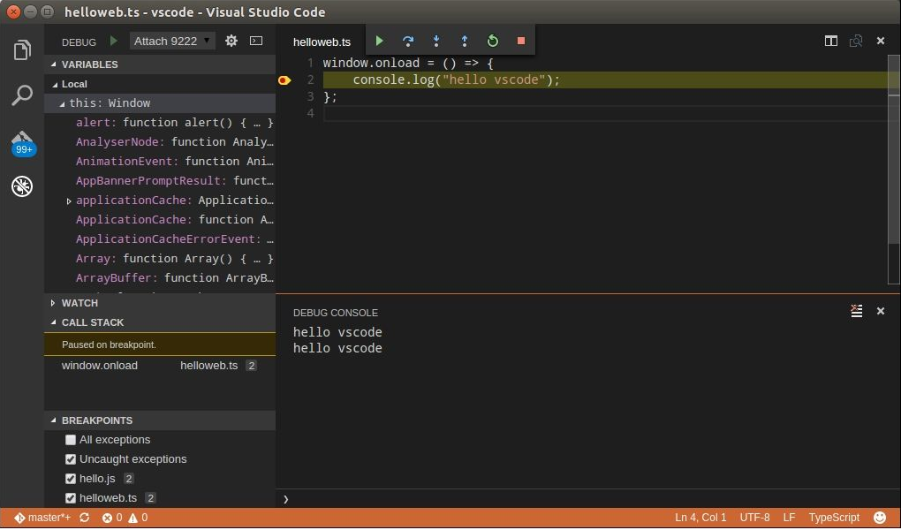The height and width of the screenshot is (530, 901).
Task: Change end of line sequence LF
Action: pos(789,518)
